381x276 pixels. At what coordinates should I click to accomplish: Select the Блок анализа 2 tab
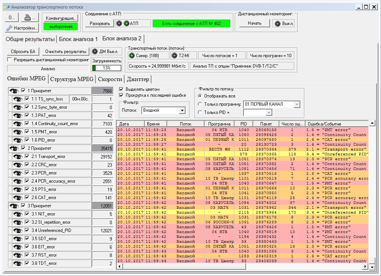pos(122,38)
